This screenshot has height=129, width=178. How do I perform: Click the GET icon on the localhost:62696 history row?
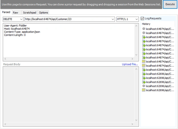pyautogui.click(x=143, y=90)
